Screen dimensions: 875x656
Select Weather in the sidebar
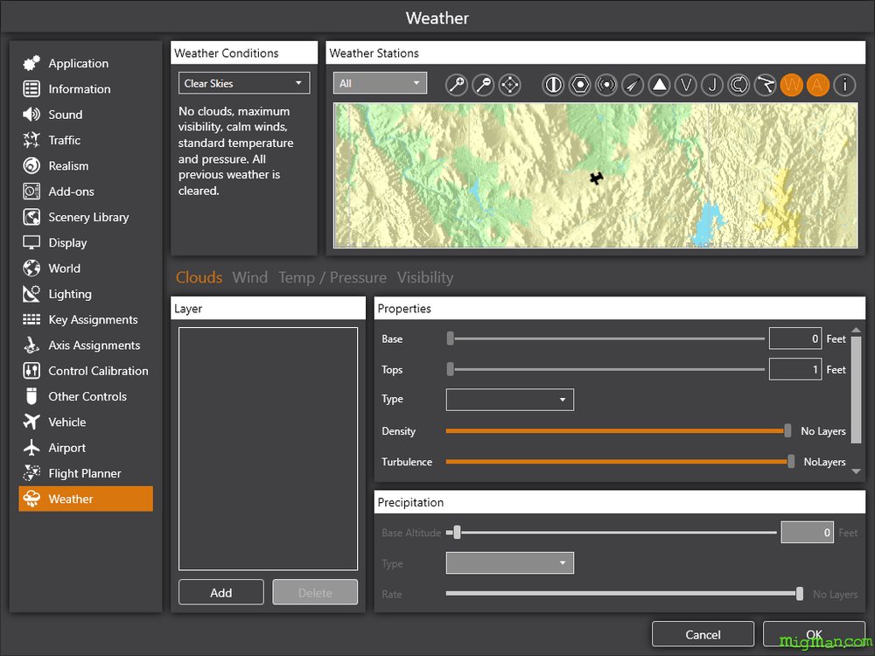(86, 499)
